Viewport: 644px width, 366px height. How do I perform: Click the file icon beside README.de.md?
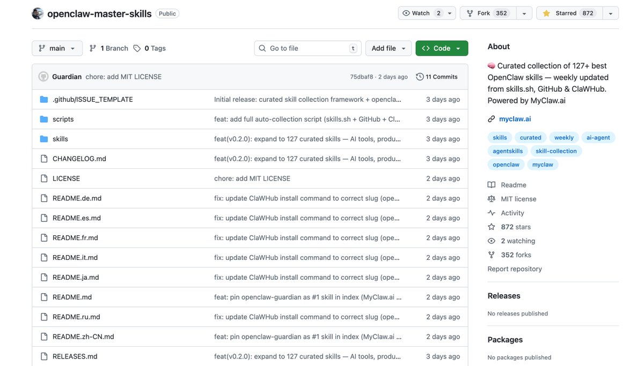coord(44,198)
